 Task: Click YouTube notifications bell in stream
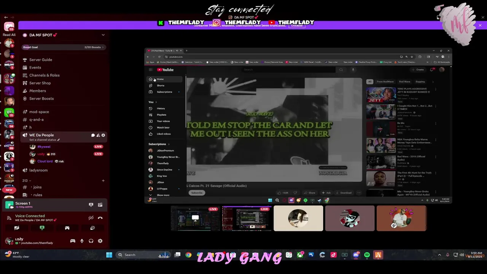click(x=432, y=70)
